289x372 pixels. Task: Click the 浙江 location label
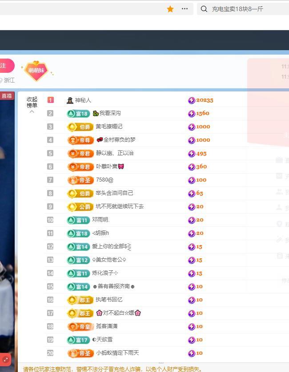click(x=9, y=80)
